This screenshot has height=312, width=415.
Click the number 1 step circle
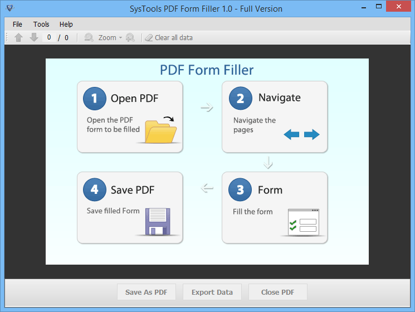95,99
